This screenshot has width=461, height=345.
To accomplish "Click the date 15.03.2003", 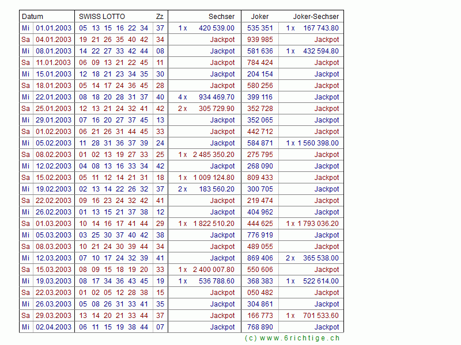I will [x=54, y=270].
